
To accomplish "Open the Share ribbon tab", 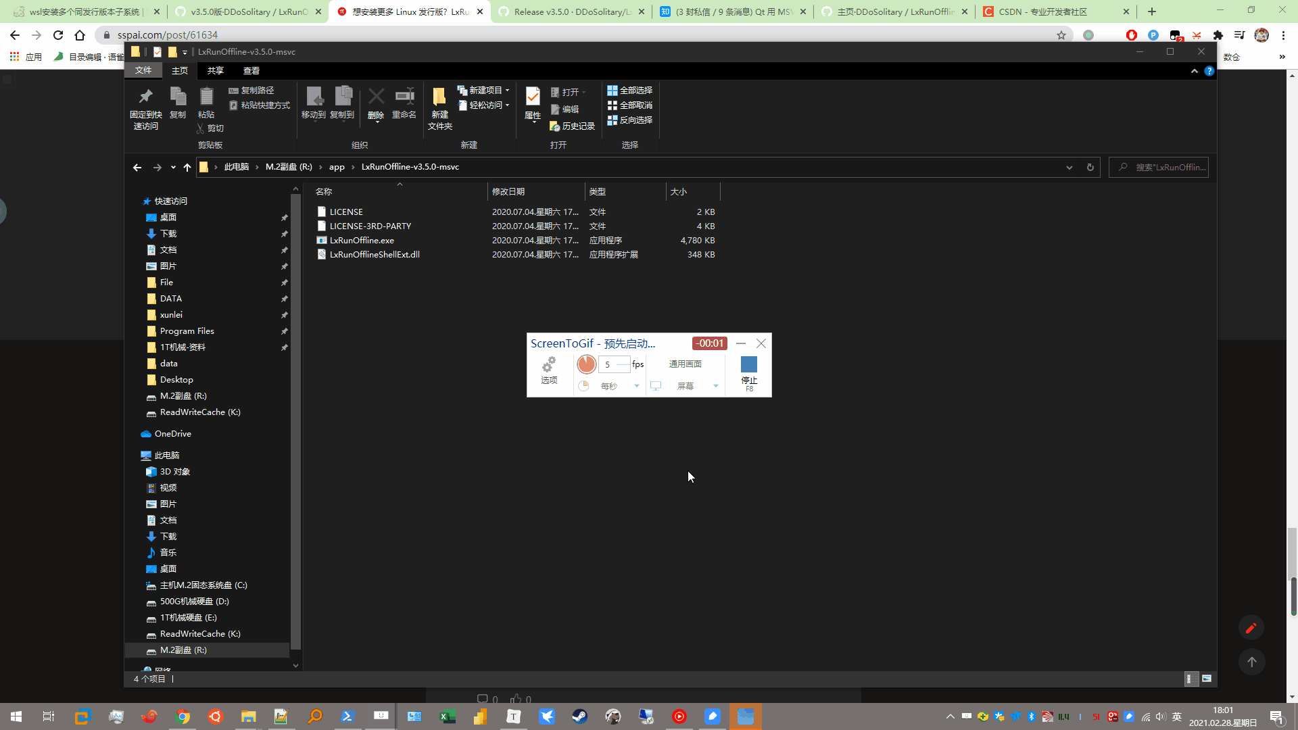I will 215,70.
